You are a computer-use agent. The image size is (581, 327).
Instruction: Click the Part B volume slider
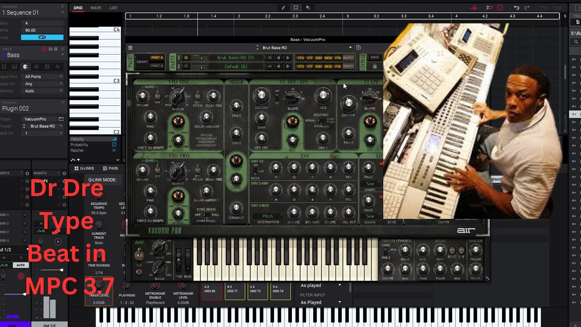point(202,66)
